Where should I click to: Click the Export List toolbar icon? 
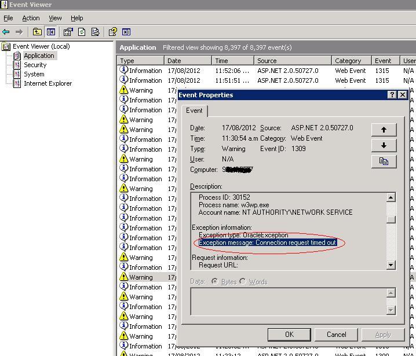[95, 32]
